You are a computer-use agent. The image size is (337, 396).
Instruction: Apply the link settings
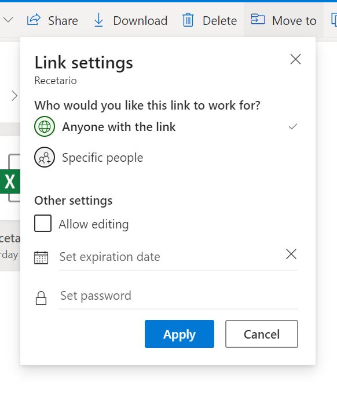click(x=180, y=334)
